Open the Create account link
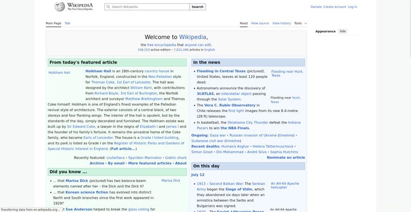Viewport: 411px width, 212px height. pos(335,7)
